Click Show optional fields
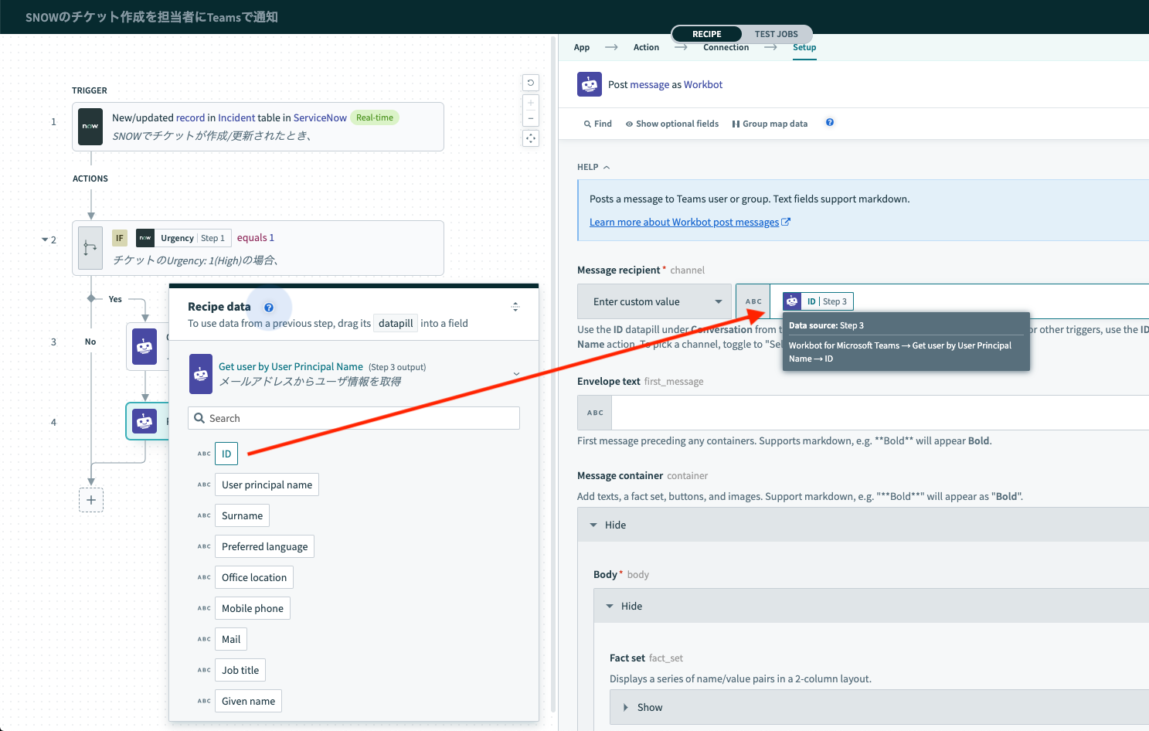1149x731 pixels. pos(672,124)
